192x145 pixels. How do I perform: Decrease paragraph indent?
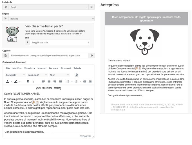tap(84, 81)
